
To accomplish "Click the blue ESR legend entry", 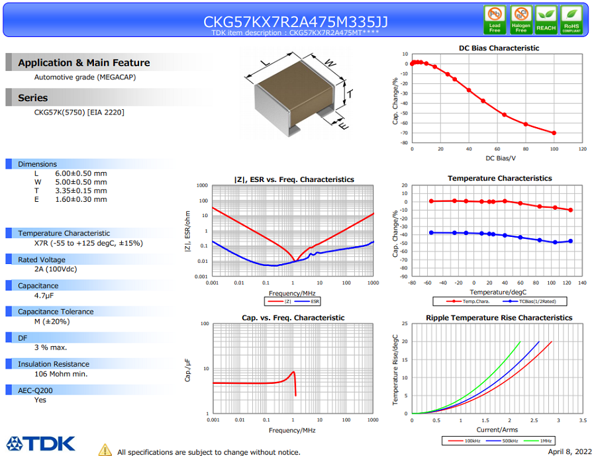I will click(x=307, y=301).
